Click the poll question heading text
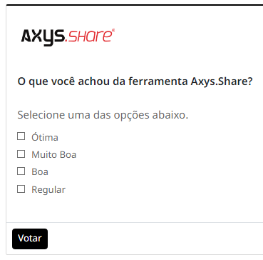 pos(135,82)
